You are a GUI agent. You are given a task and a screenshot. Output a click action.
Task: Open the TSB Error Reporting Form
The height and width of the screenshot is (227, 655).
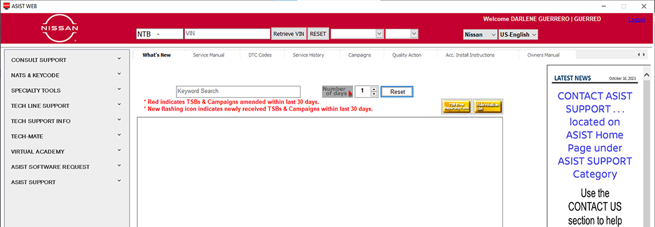coord(456,107)
